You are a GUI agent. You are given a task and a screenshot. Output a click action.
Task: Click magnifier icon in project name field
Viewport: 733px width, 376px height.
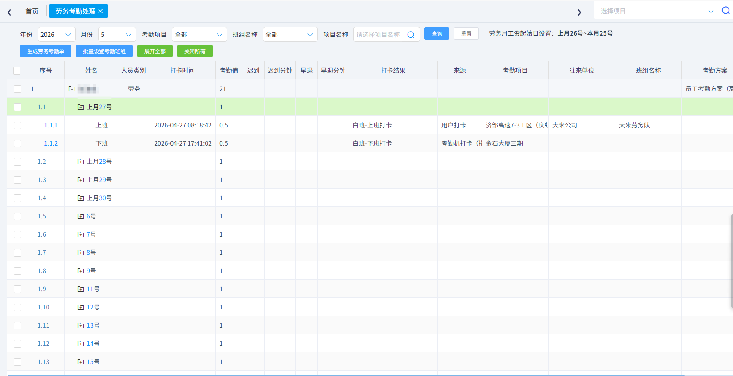coord(411,35)
